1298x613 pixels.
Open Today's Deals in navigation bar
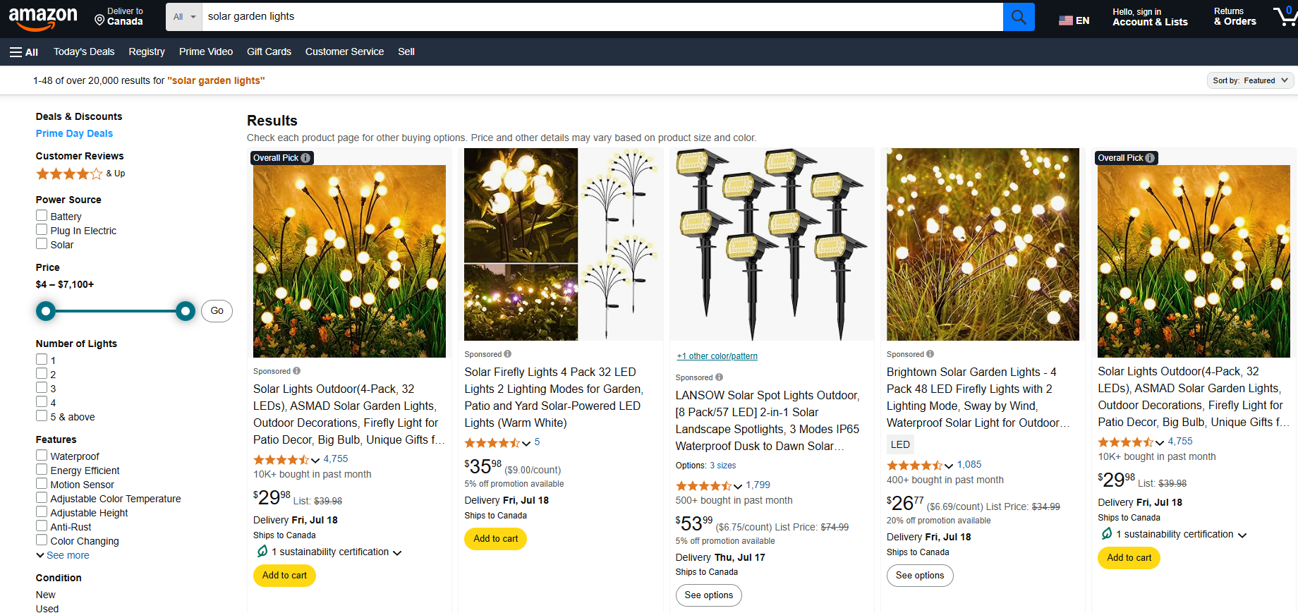[x=84, y=52]
